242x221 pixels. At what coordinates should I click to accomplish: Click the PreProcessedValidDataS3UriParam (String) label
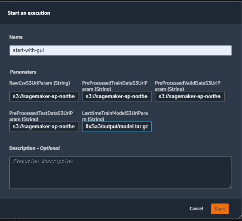click(x=188, y=86)
